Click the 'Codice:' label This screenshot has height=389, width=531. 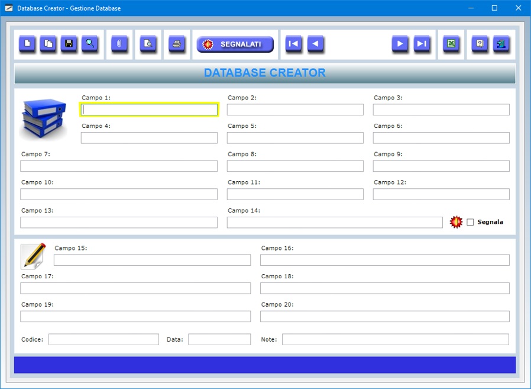[32, 339]
